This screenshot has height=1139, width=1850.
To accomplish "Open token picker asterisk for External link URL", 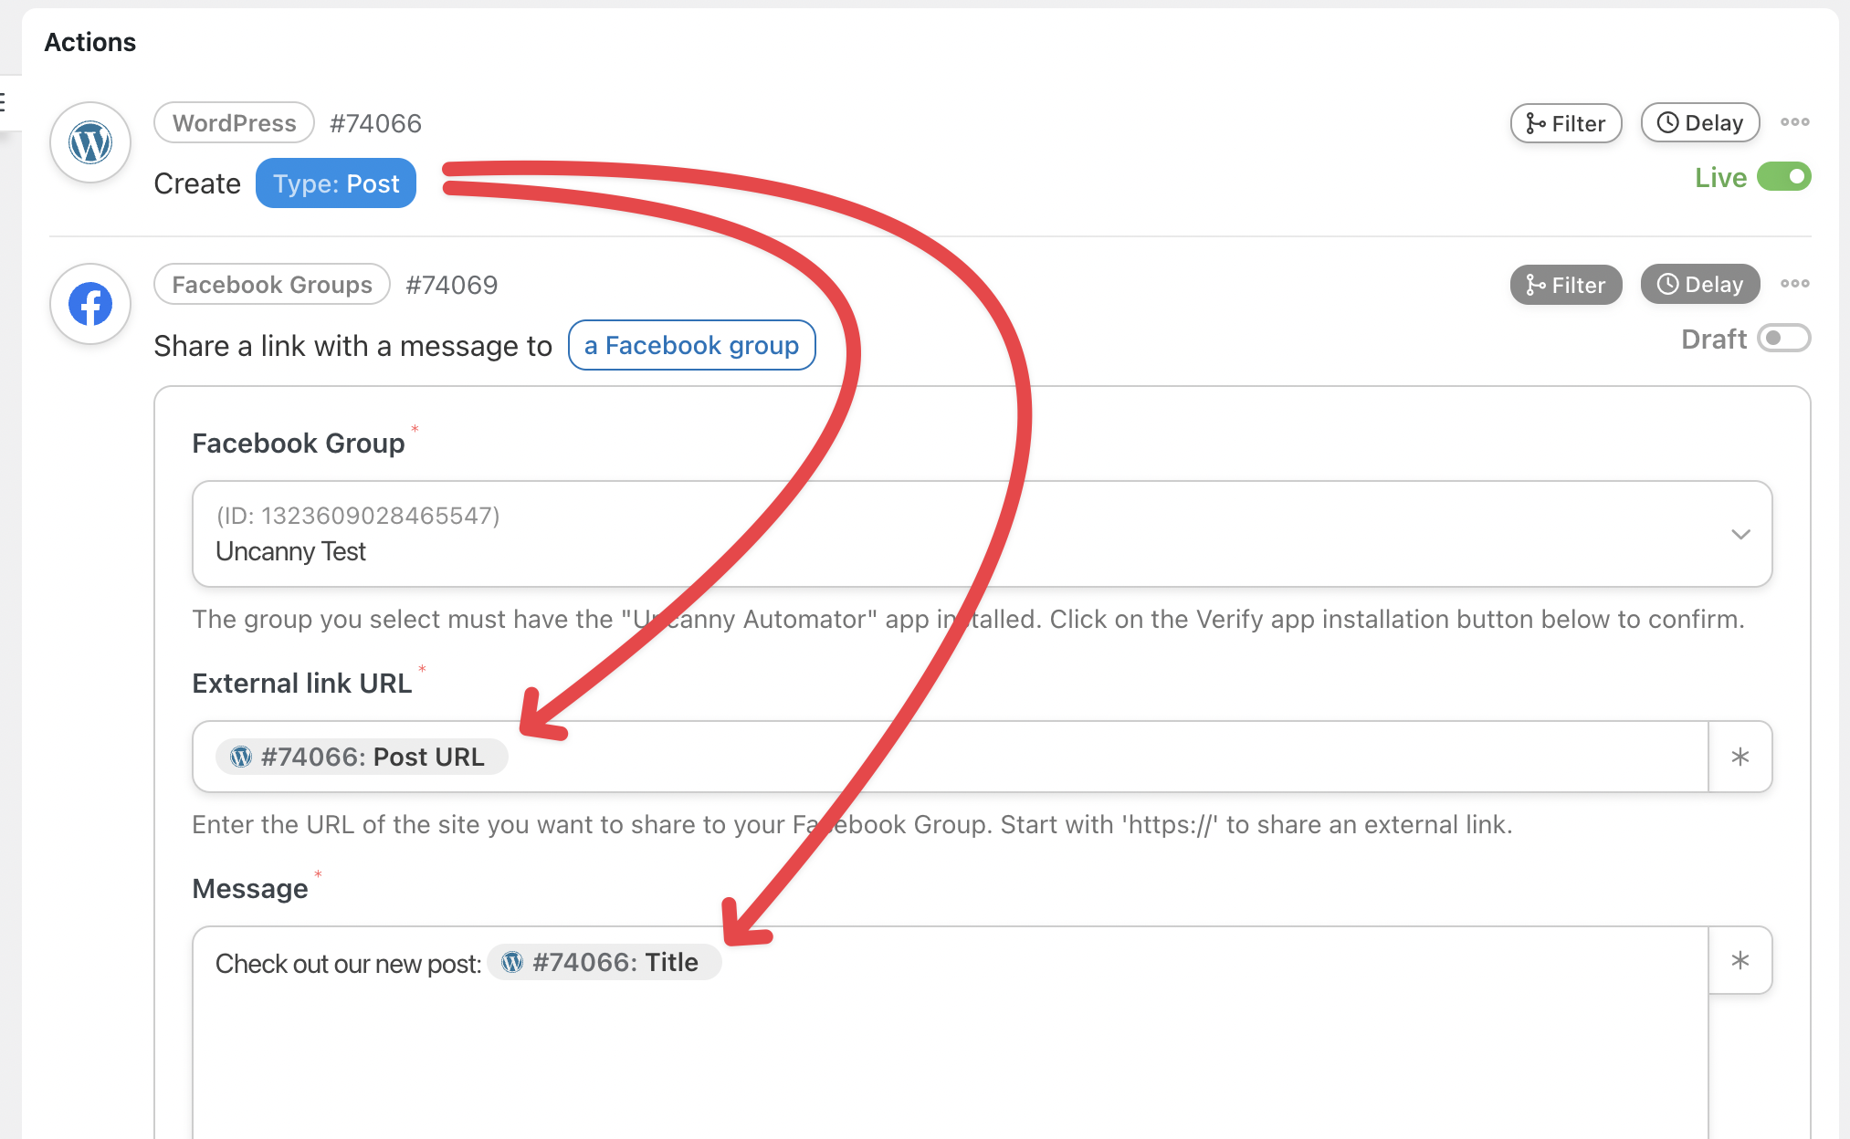I will click(x=1740, y=757).
